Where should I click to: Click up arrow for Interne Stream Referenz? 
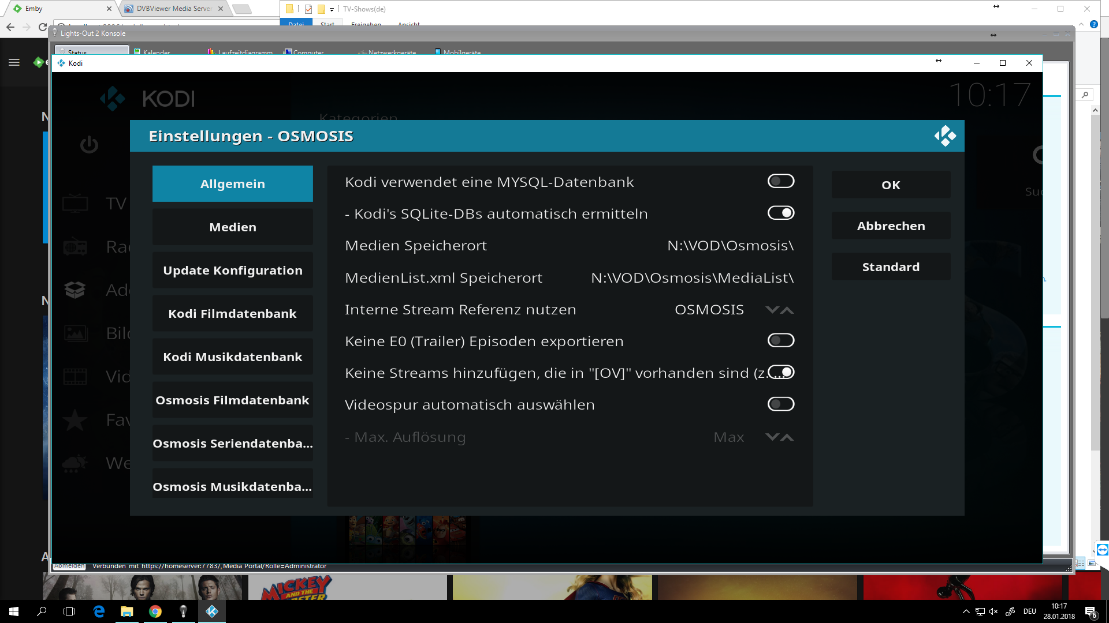pos(787,310)
